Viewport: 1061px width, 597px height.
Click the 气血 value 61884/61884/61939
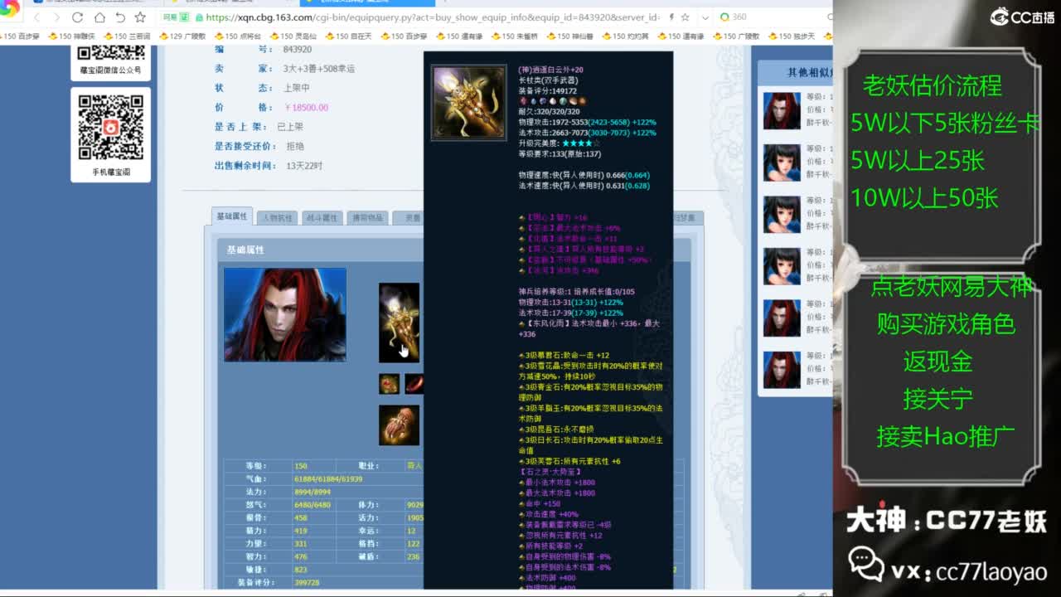(x=328, y=479)
